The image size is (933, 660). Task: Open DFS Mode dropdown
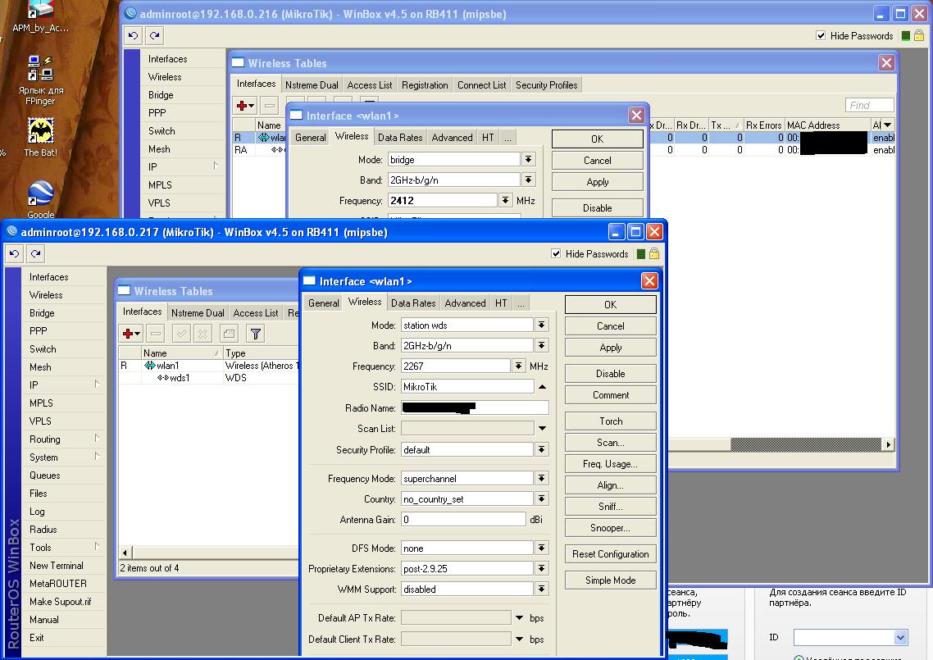coord(541,548)
